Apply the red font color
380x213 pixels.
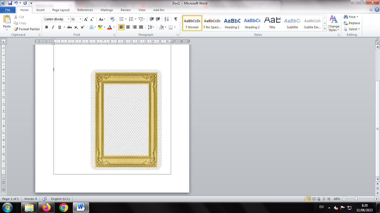[110, 27]
